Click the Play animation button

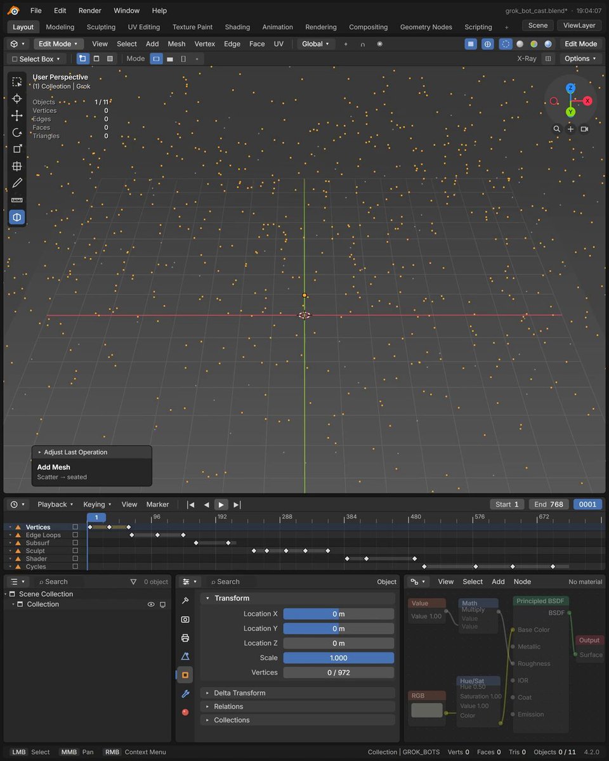tap(221, 504)
